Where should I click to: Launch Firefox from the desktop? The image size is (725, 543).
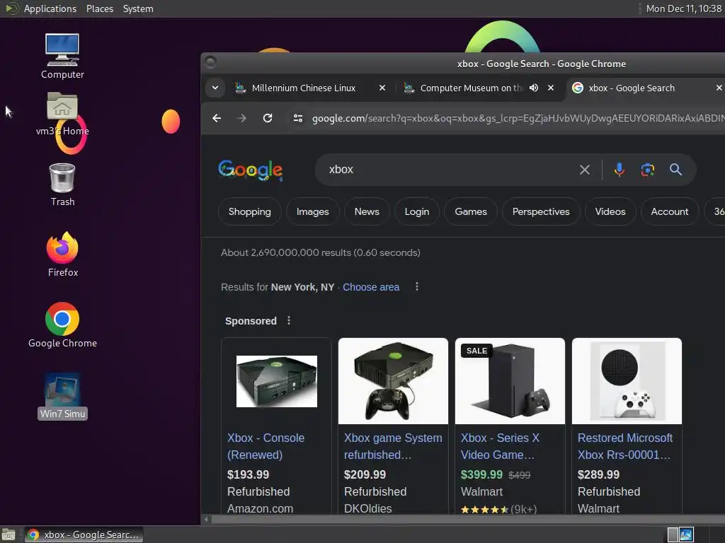point(62,254)
